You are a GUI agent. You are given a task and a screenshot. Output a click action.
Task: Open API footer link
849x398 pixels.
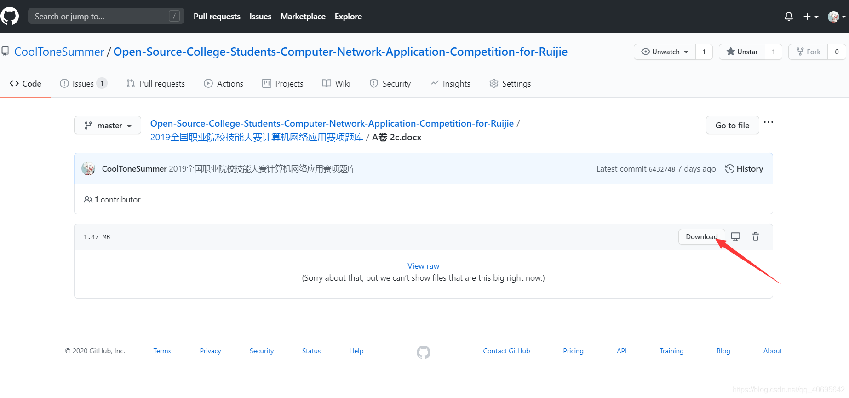tap(622, 351)
